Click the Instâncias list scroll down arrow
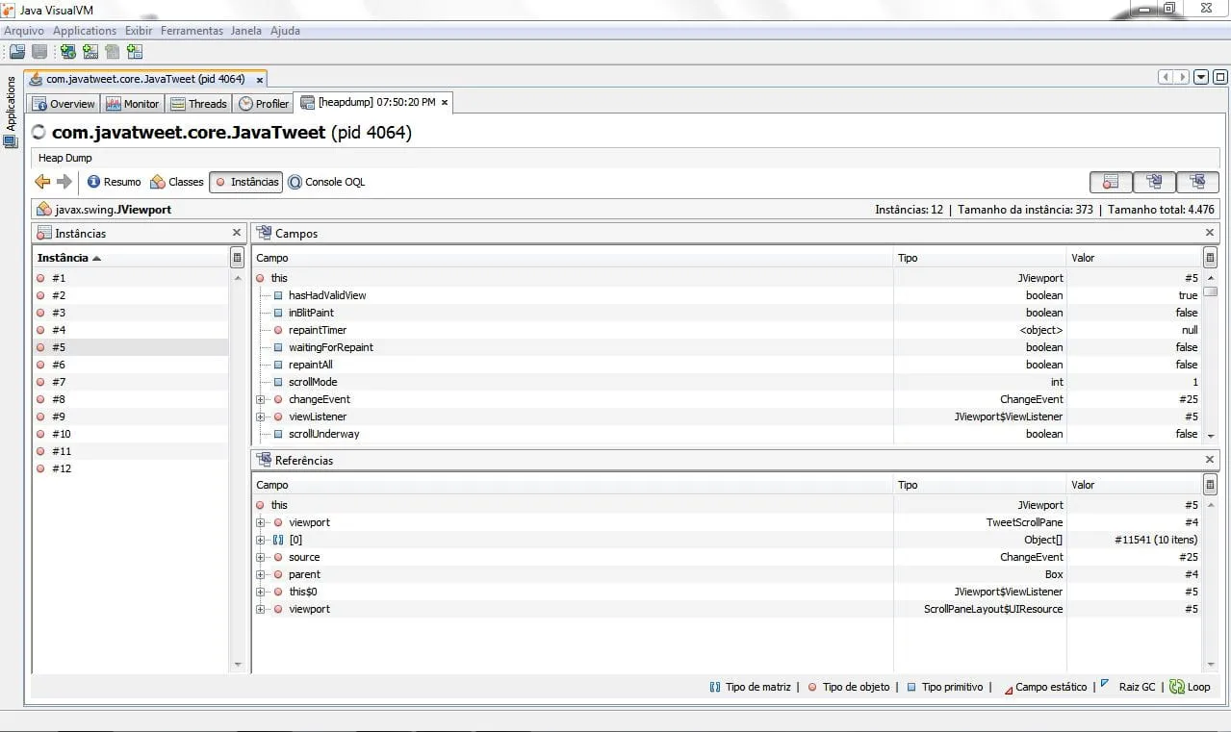Viewport: 1231px width, 732px height. pyautogui.click(x=238, y=665)
